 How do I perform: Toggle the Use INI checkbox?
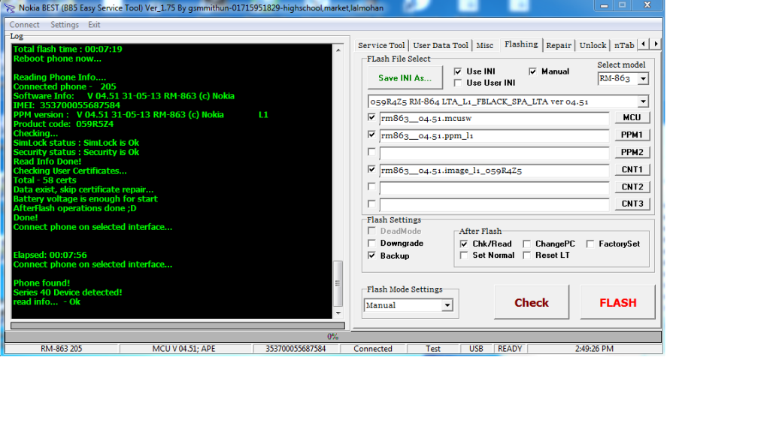pos(458,71)
